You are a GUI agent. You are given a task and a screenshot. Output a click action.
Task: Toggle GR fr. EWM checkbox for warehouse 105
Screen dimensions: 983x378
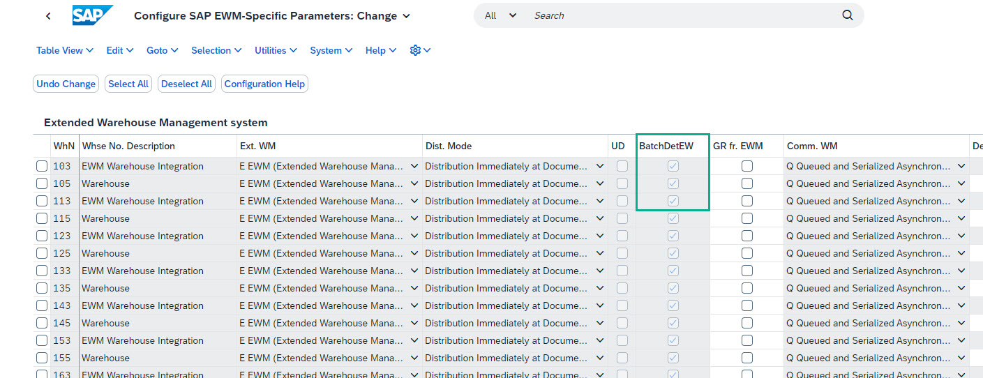tap(747, 183)
